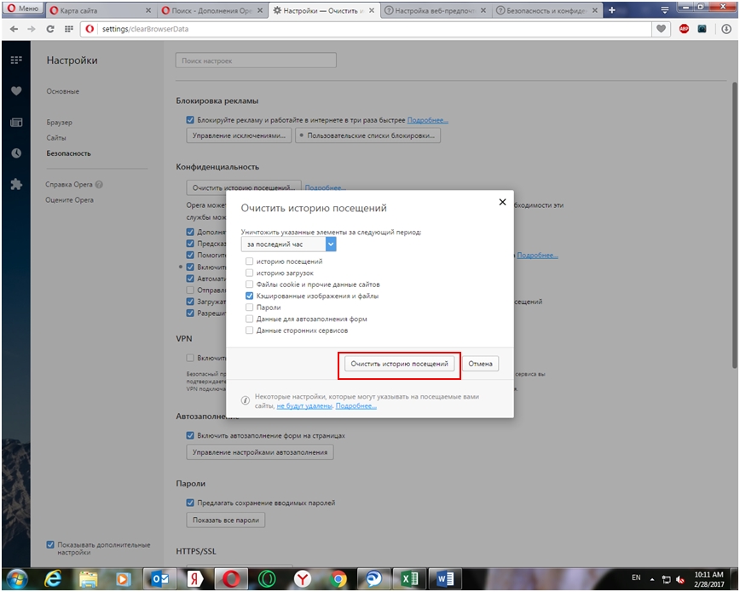
Task: Go back with the back arrow
Action: 14,29
